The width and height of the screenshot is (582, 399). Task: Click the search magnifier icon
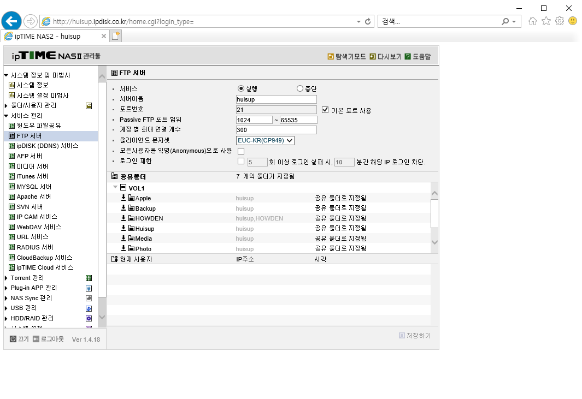[x=505, y=21]
